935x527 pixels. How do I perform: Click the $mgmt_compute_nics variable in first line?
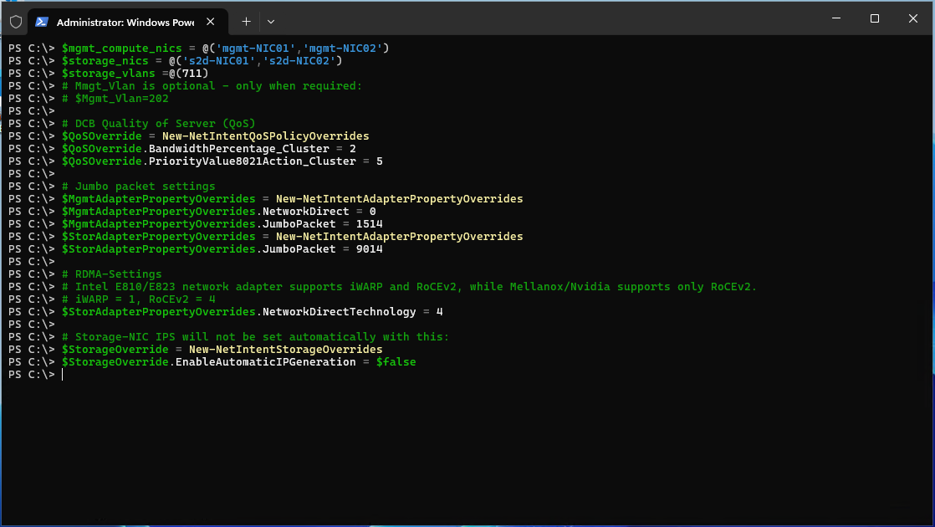coord(121,49)
